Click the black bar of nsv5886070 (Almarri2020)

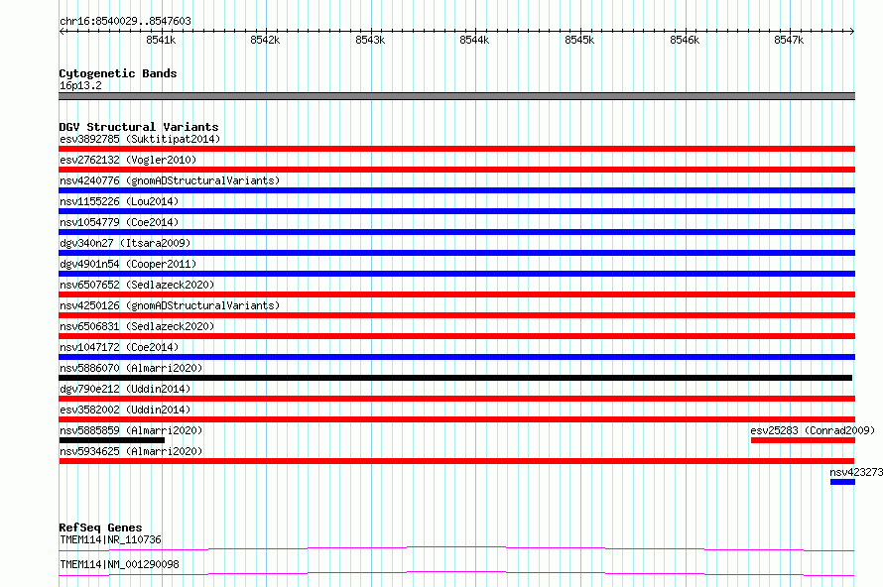point(455,378)
